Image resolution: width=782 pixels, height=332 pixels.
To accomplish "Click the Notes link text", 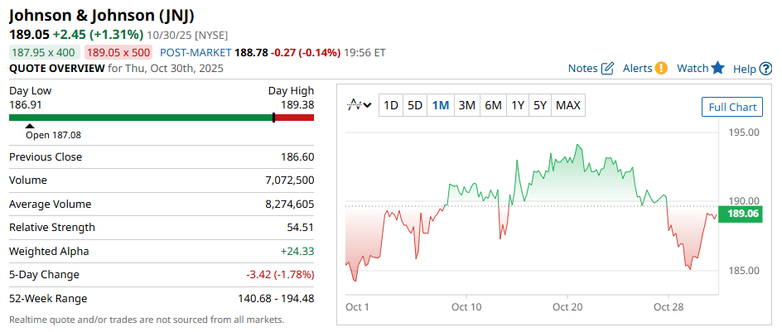I will click(x=582, y=69).
